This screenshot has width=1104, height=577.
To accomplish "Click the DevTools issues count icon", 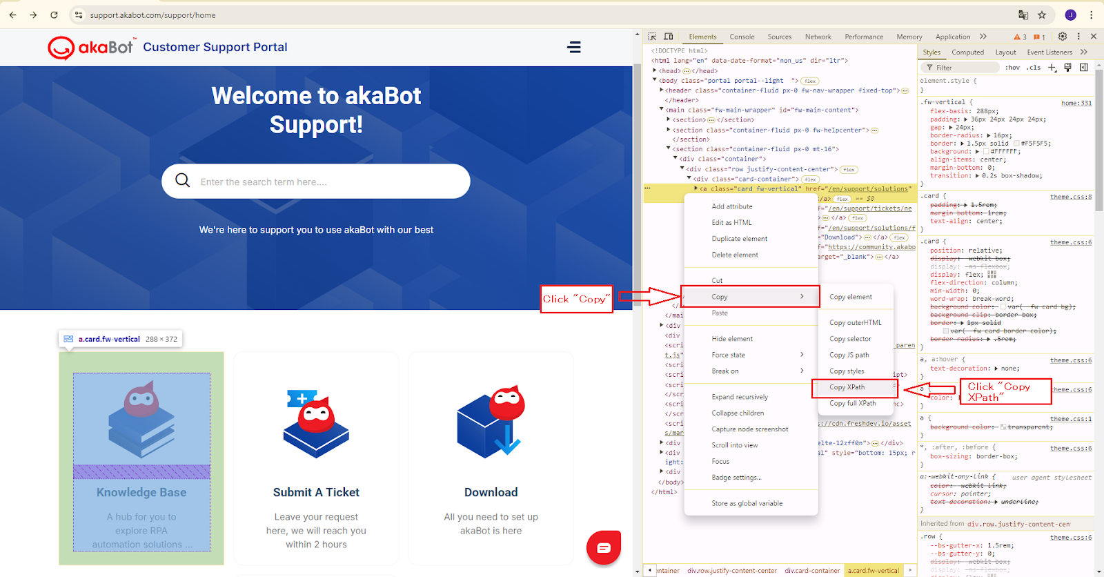I will tap(1039, 37).
